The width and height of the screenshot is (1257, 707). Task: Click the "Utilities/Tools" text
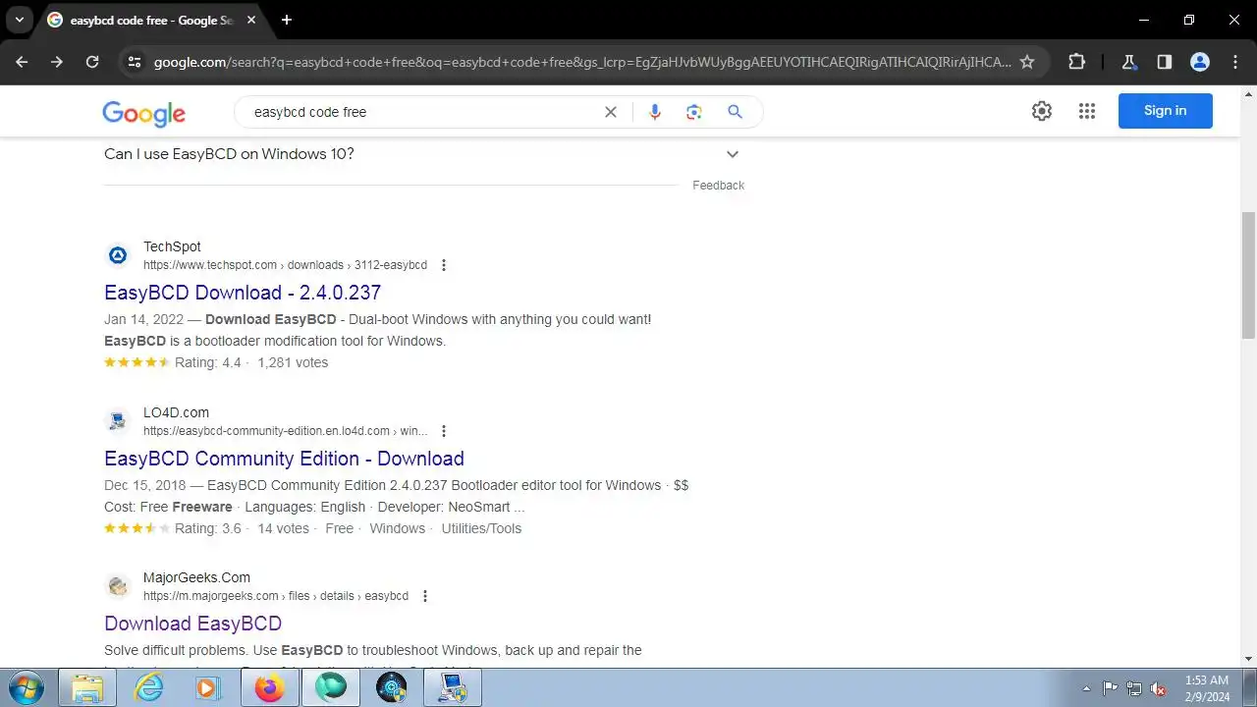pos(481,528)
